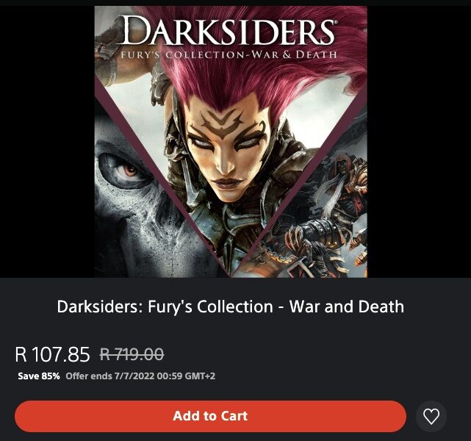Click Death's orange eye on the cover
Image resolution: width=471 pixels, height=441 pixels.
(131, 171)
